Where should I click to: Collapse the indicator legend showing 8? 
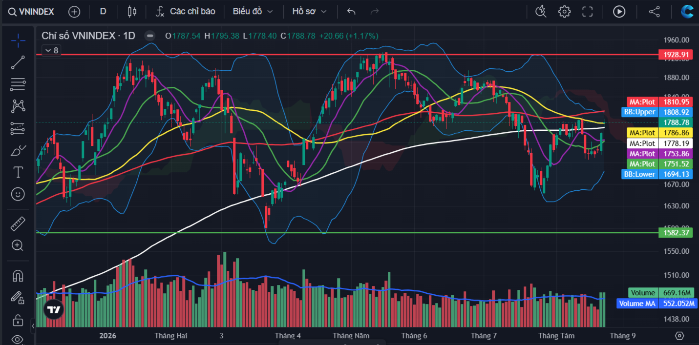51,50
